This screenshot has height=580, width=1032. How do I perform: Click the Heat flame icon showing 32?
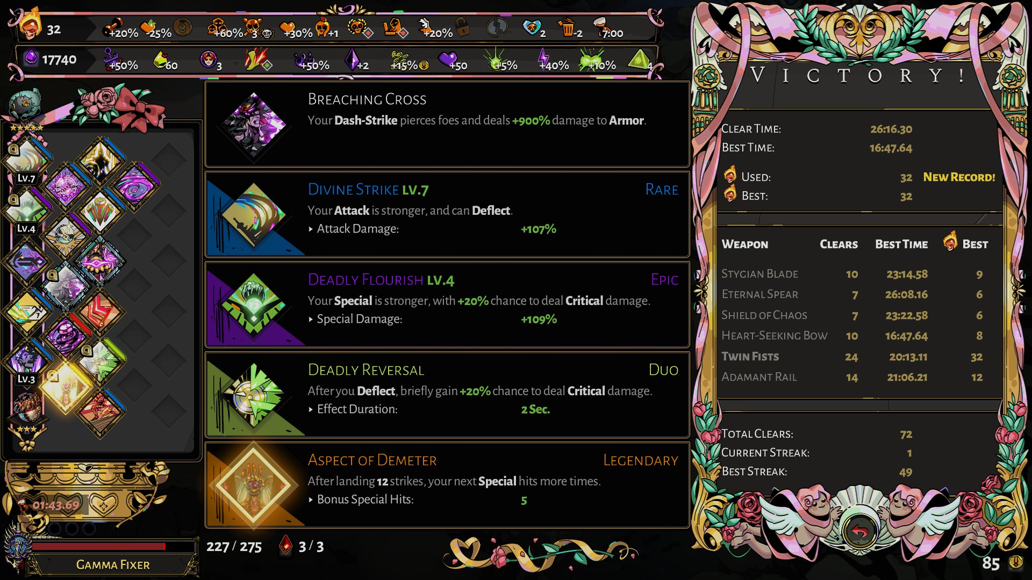tap(30, 27)
